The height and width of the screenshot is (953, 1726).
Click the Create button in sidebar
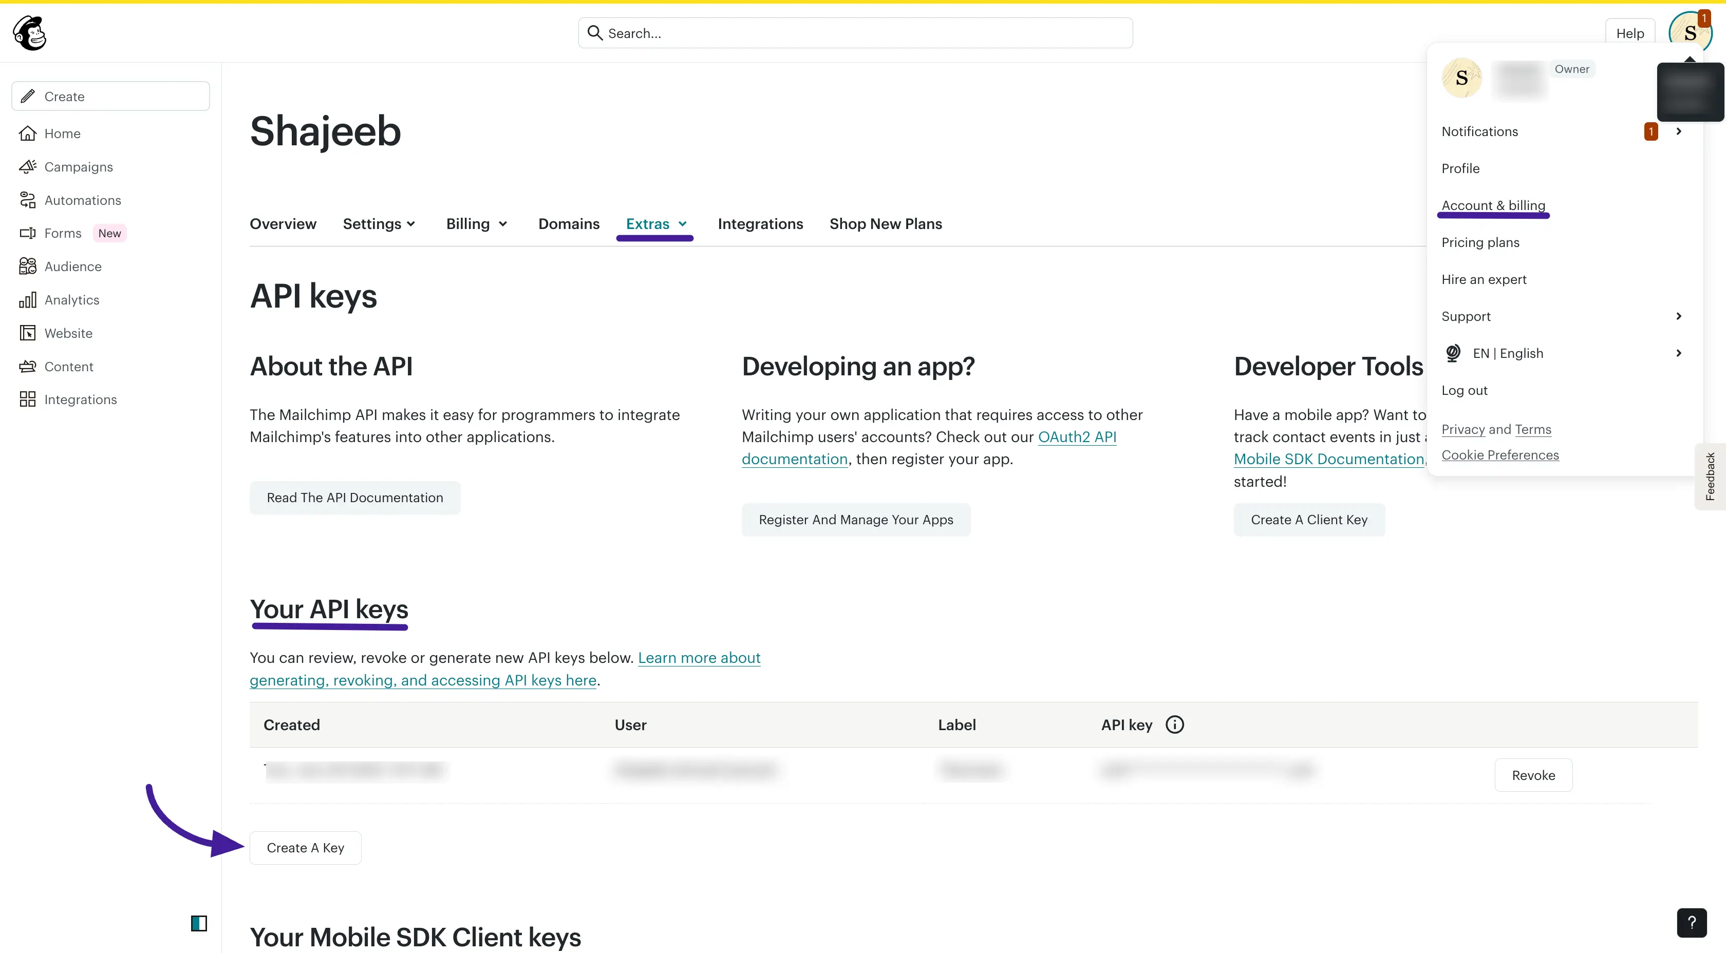(110, 96)
